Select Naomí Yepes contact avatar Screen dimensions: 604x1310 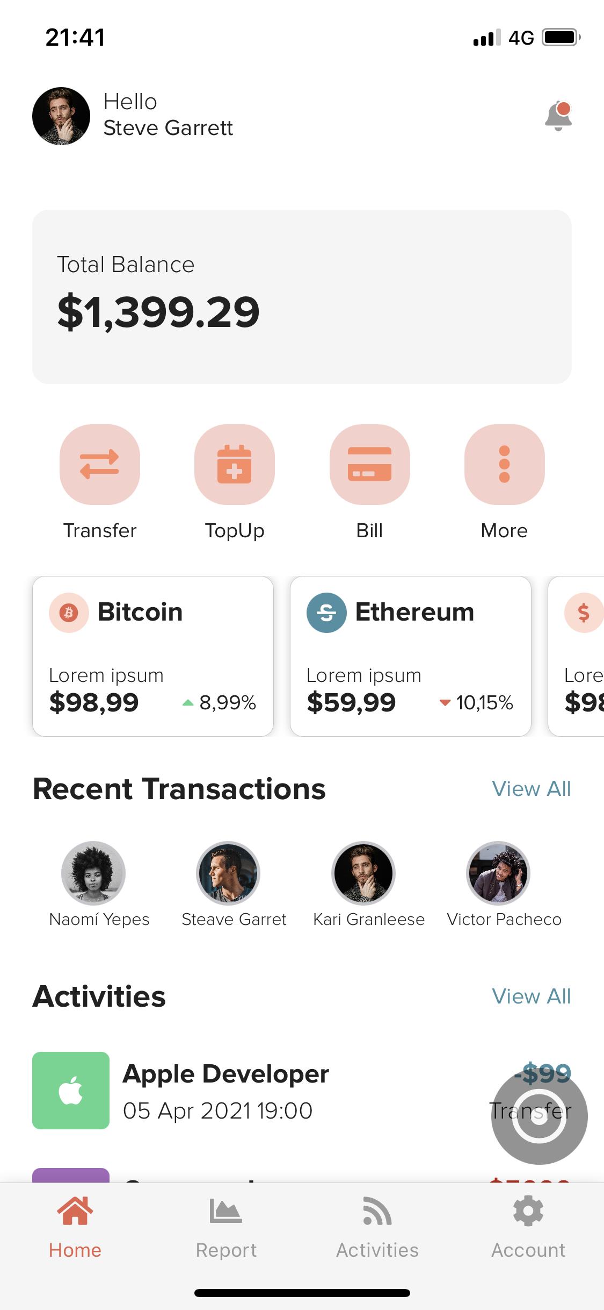pos(93,873)
